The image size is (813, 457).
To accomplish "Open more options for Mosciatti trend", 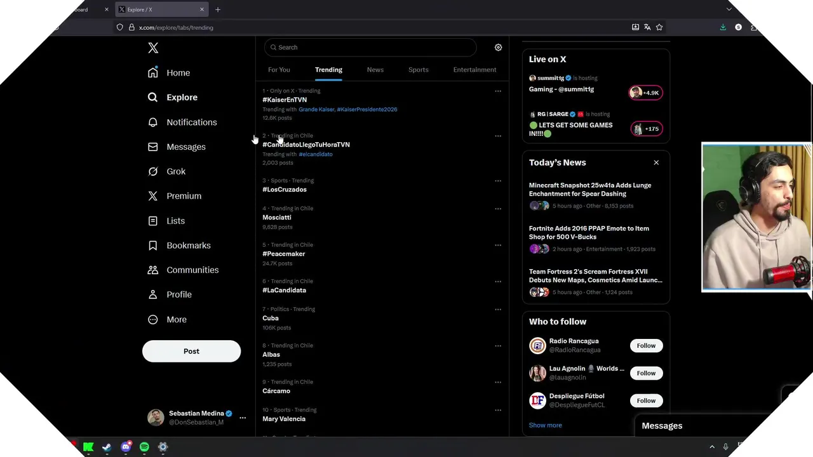I will click(498, 209).
